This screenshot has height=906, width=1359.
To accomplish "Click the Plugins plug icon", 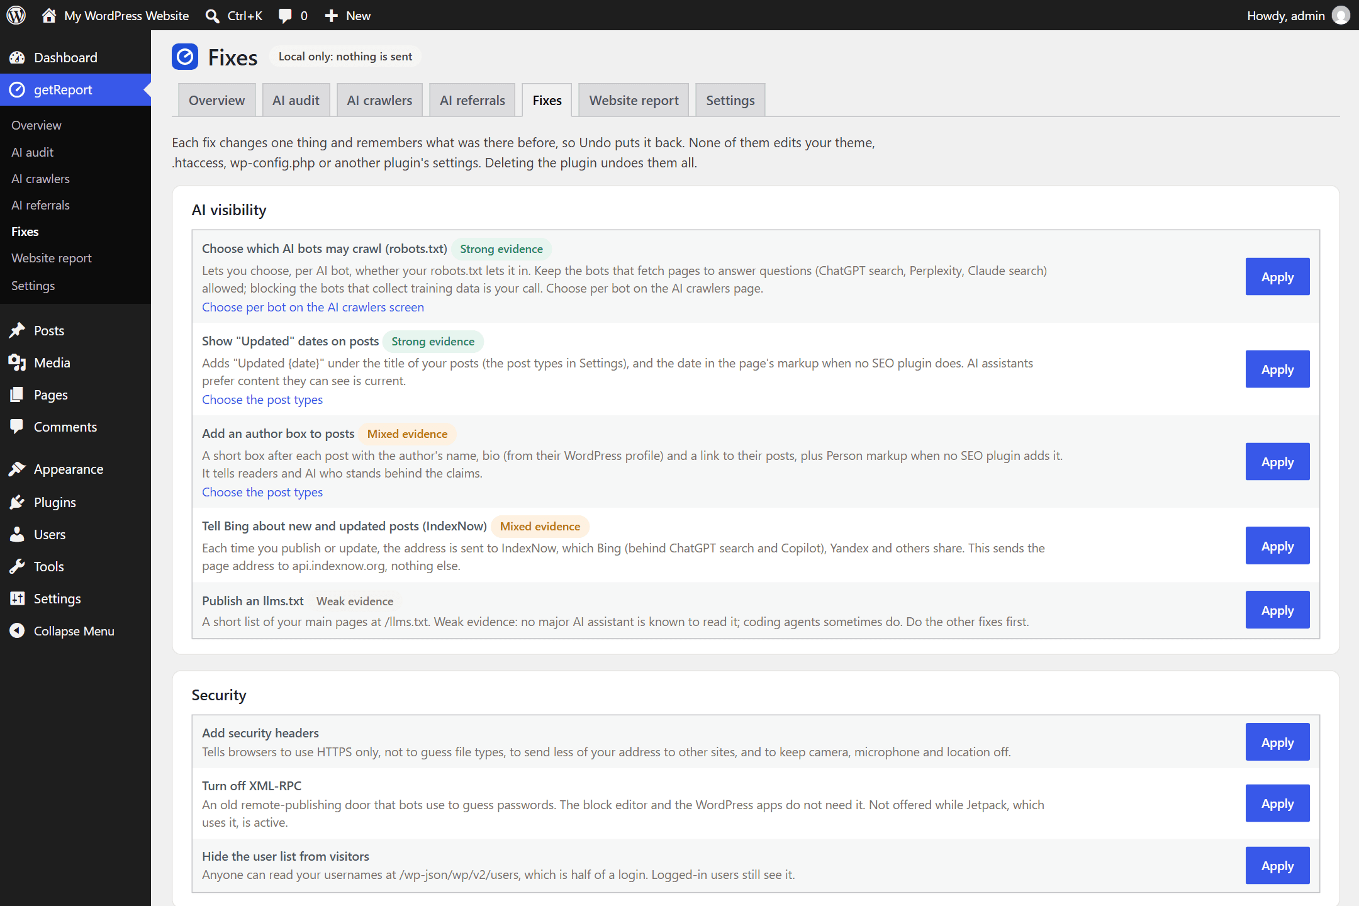I will click(17, 502).
